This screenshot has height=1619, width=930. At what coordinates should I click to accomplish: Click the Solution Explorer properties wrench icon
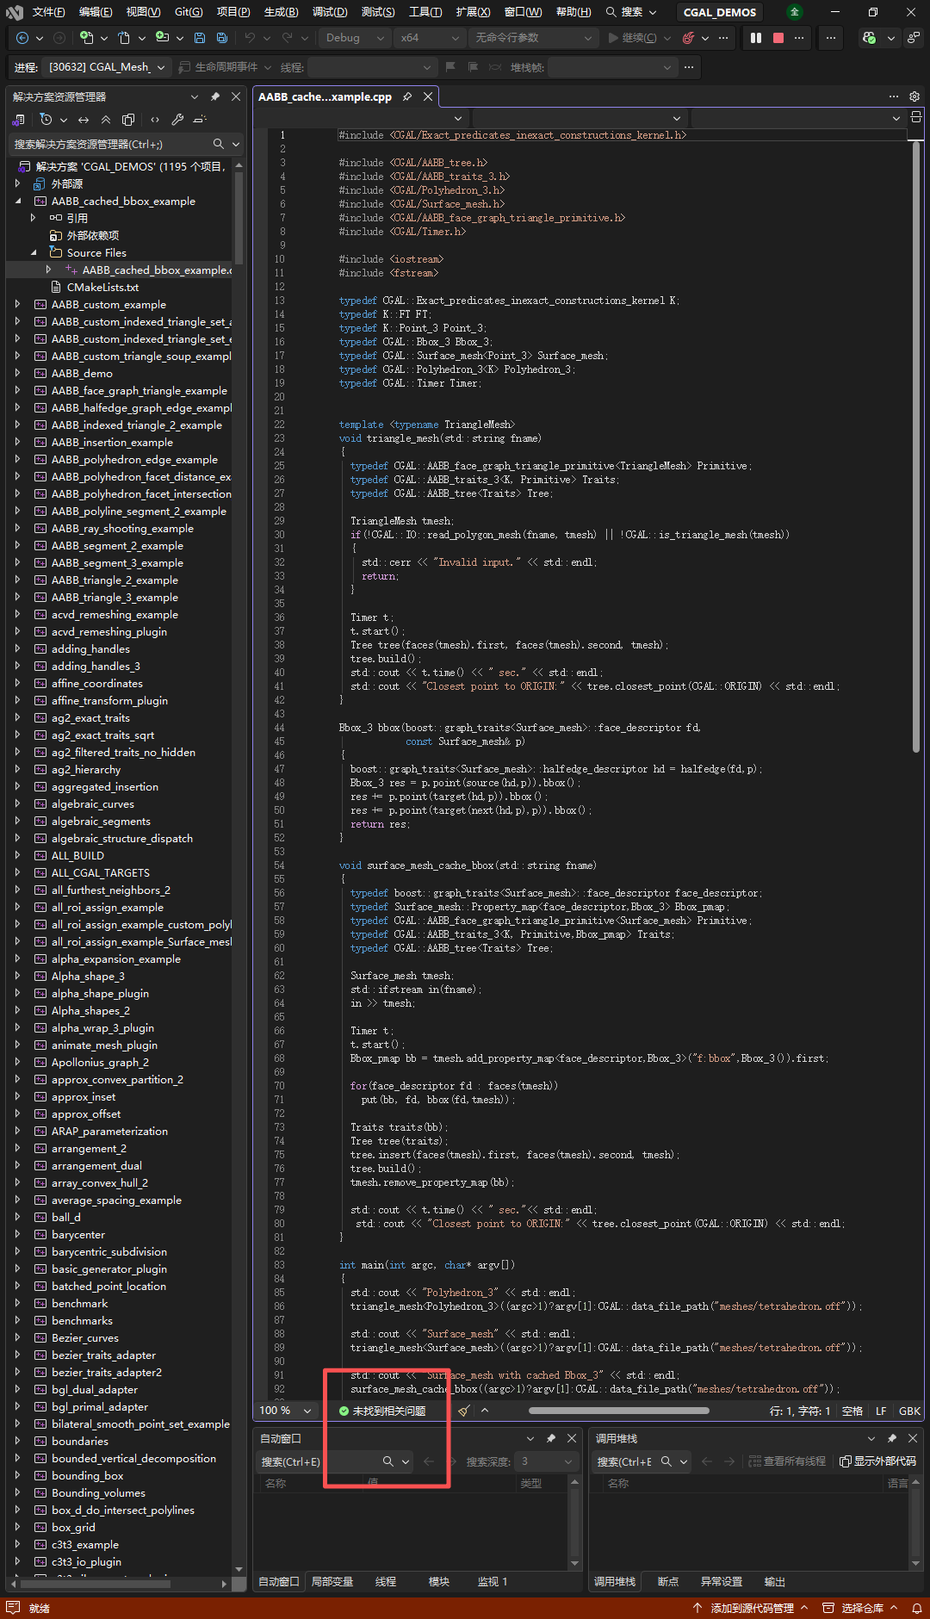pyautogui.click(x=177, y=120)
